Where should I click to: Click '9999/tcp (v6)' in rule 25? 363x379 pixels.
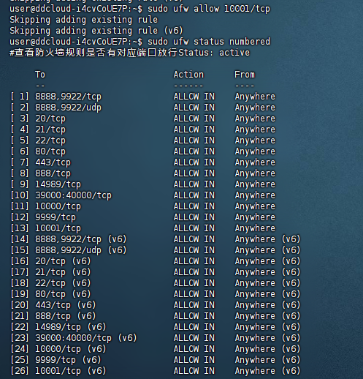pyautogui.click(x=68, y=360)
